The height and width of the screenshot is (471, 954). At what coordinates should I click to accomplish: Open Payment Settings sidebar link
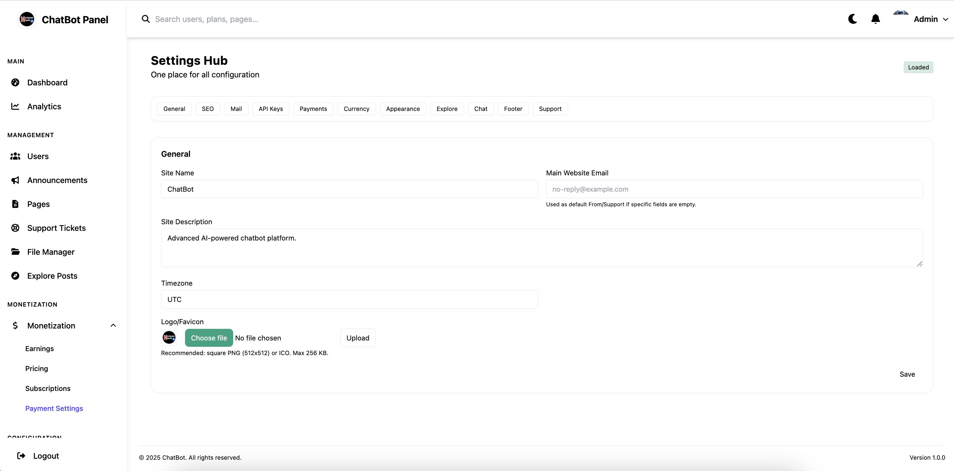(54, 409)
